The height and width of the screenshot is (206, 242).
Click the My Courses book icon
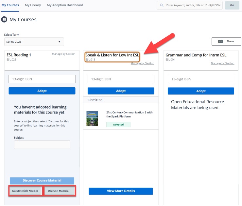(5, 19)
